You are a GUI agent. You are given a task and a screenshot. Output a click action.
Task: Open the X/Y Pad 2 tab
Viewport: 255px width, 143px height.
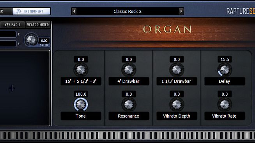coord(12,25)
